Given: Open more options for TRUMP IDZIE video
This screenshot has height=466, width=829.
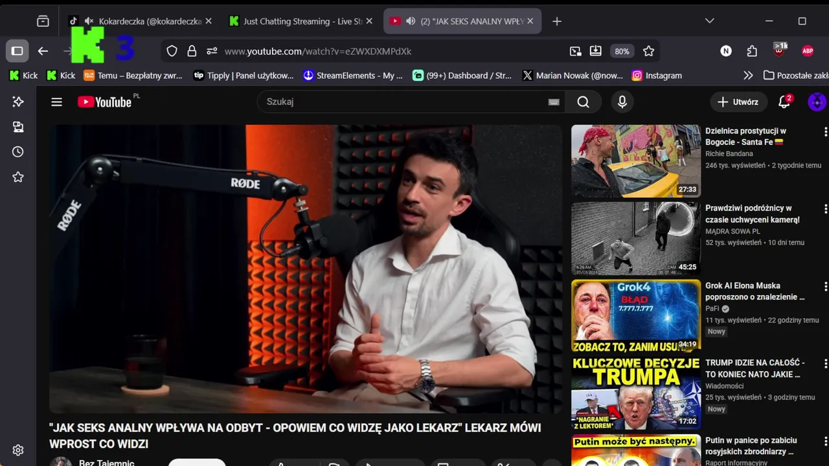Looking at the screenshot, I should (x=825, y=364).
